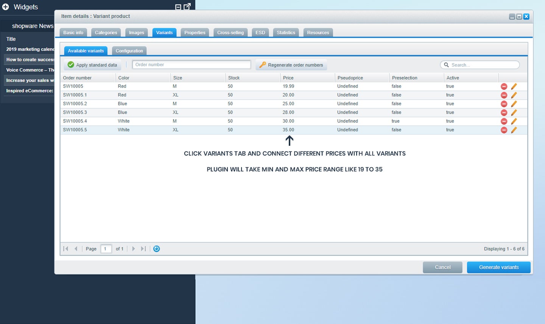The width and height of the screenshot is (545, 324).
Task: Sort table by Color column header
Action: pos(143,78)
